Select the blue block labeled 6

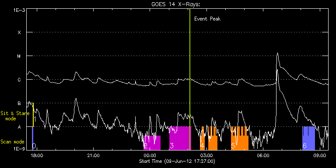308,138
